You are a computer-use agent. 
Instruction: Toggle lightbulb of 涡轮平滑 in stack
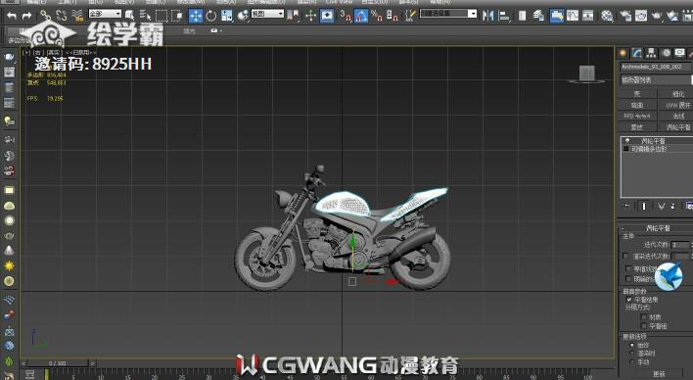pyautogui.click(x=626, y=141)
